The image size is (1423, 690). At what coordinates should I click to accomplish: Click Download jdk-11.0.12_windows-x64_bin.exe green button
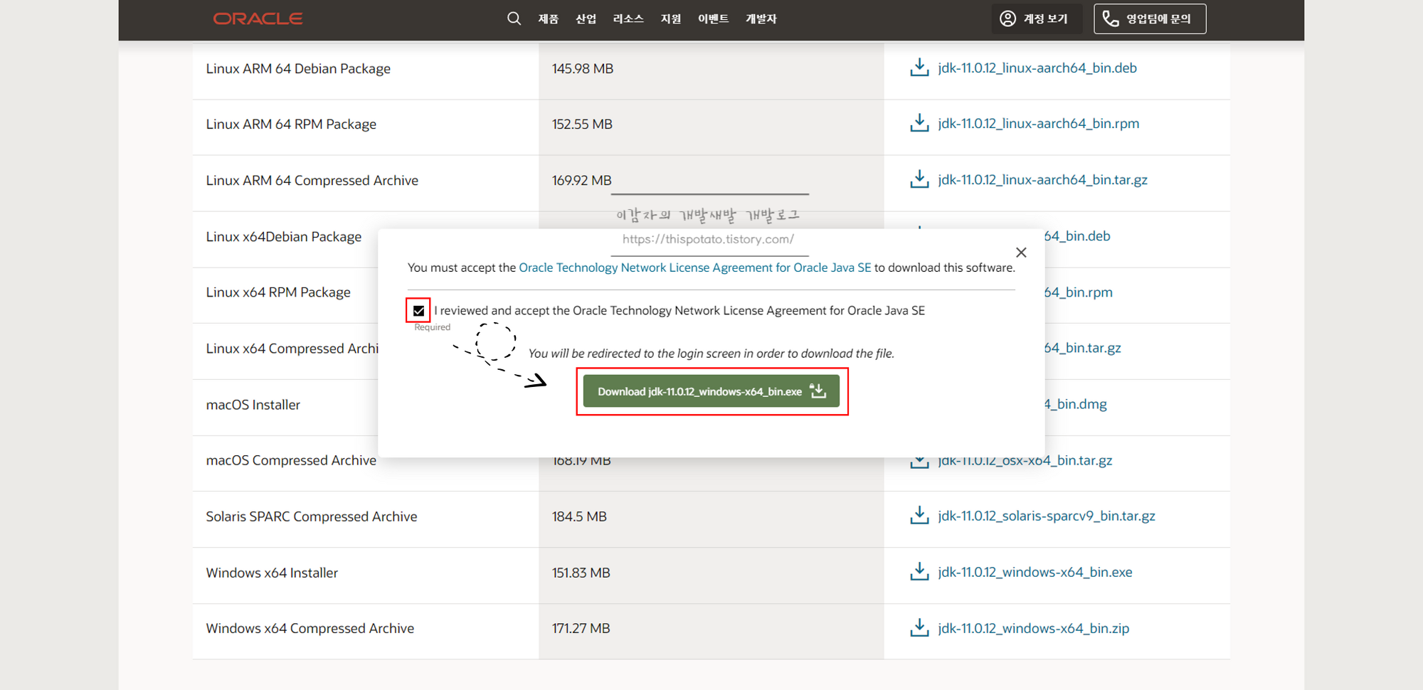(x=711, y=391)
